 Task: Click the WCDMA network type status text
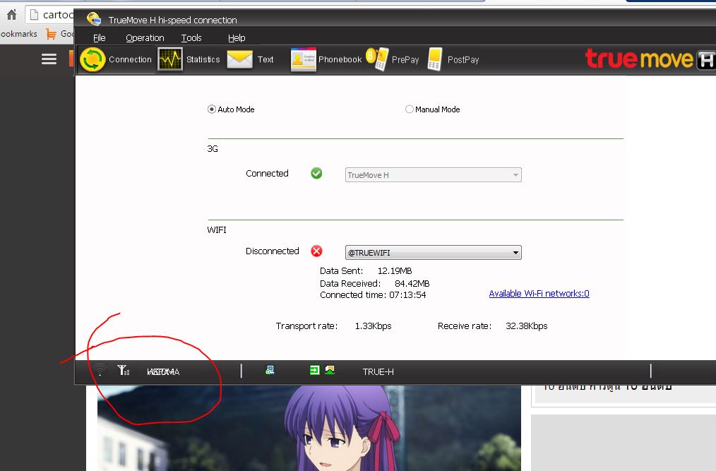pos(163,372)
